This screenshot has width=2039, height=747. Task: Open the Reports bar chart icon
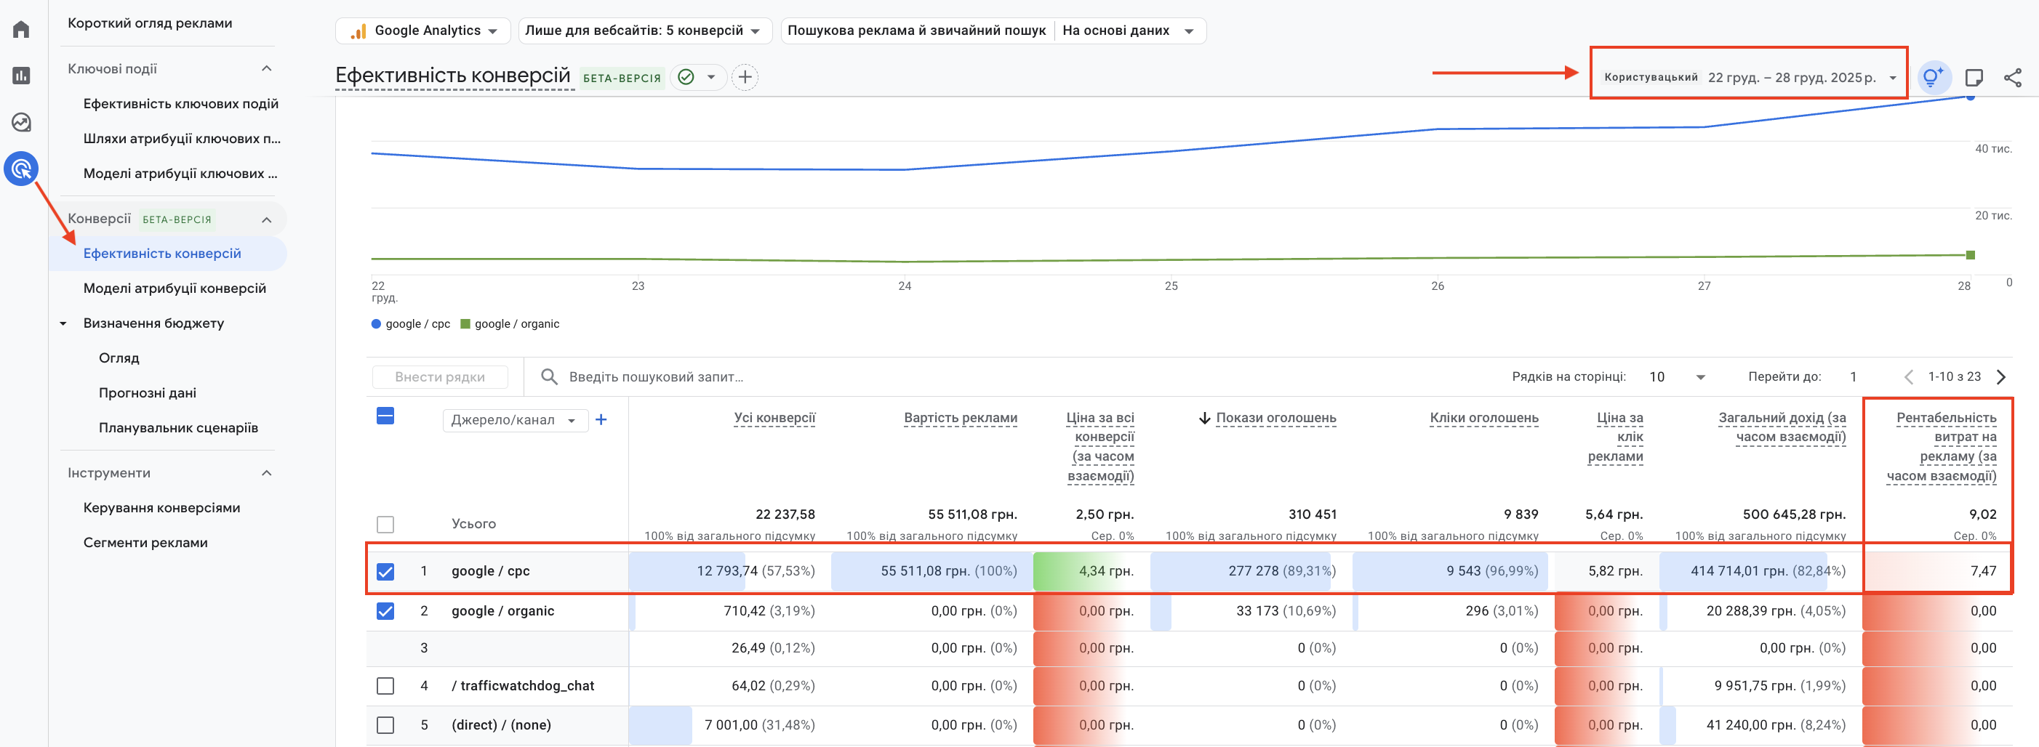tap(21, 76)
